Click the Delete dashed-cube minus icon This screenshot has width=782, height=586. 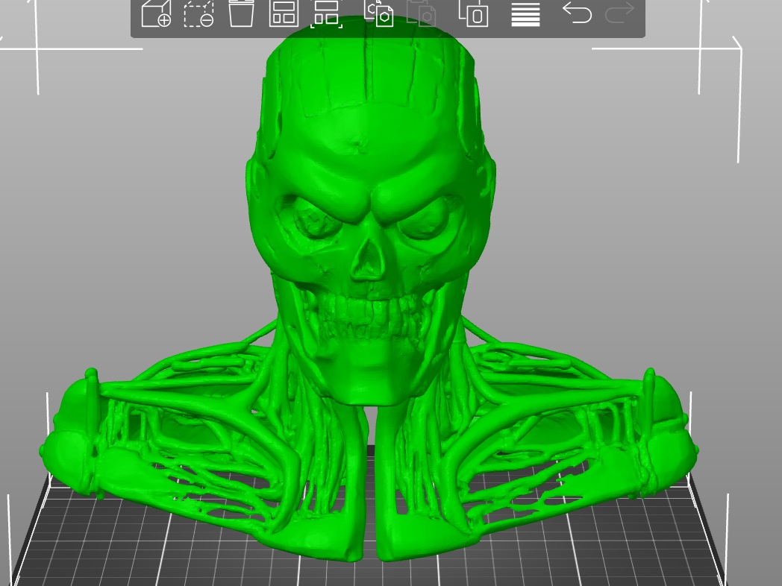[x=198, y=13]
